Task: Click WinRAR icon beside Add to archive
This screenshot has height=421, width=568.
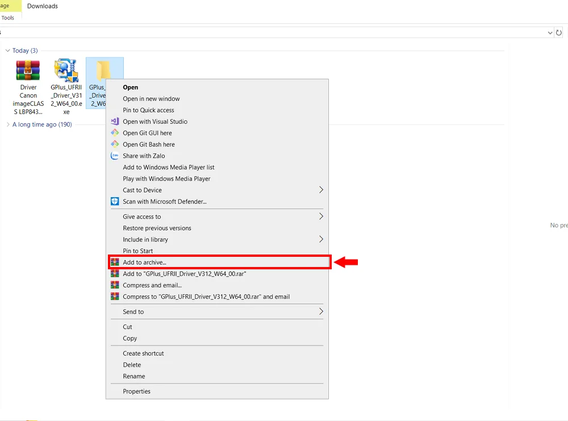Action: (x=115, y=262)
